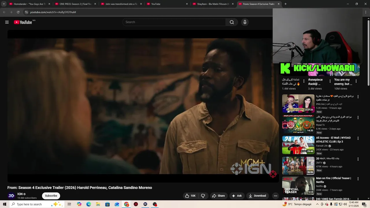Close the Homelander tab
The image size is (370, 208).
click(49, 4)
